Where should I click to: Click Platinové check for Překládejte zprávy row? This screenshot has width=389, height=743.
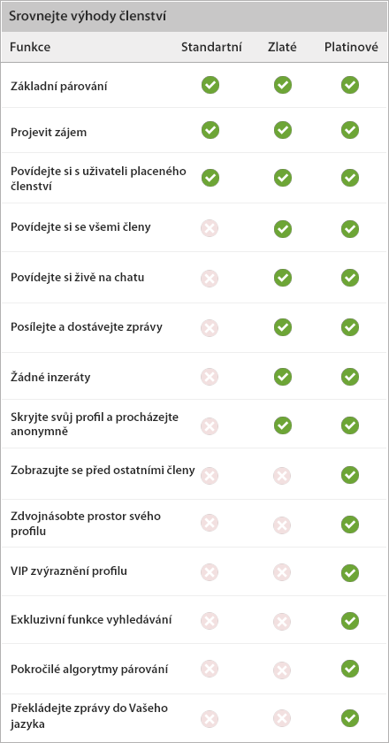[350, 718]
